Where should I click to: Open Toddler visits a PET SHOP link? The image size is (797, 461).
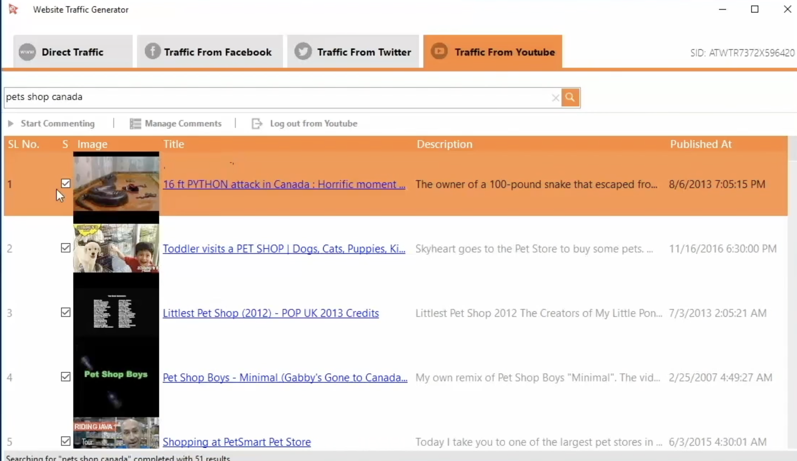tap(284, 249)
